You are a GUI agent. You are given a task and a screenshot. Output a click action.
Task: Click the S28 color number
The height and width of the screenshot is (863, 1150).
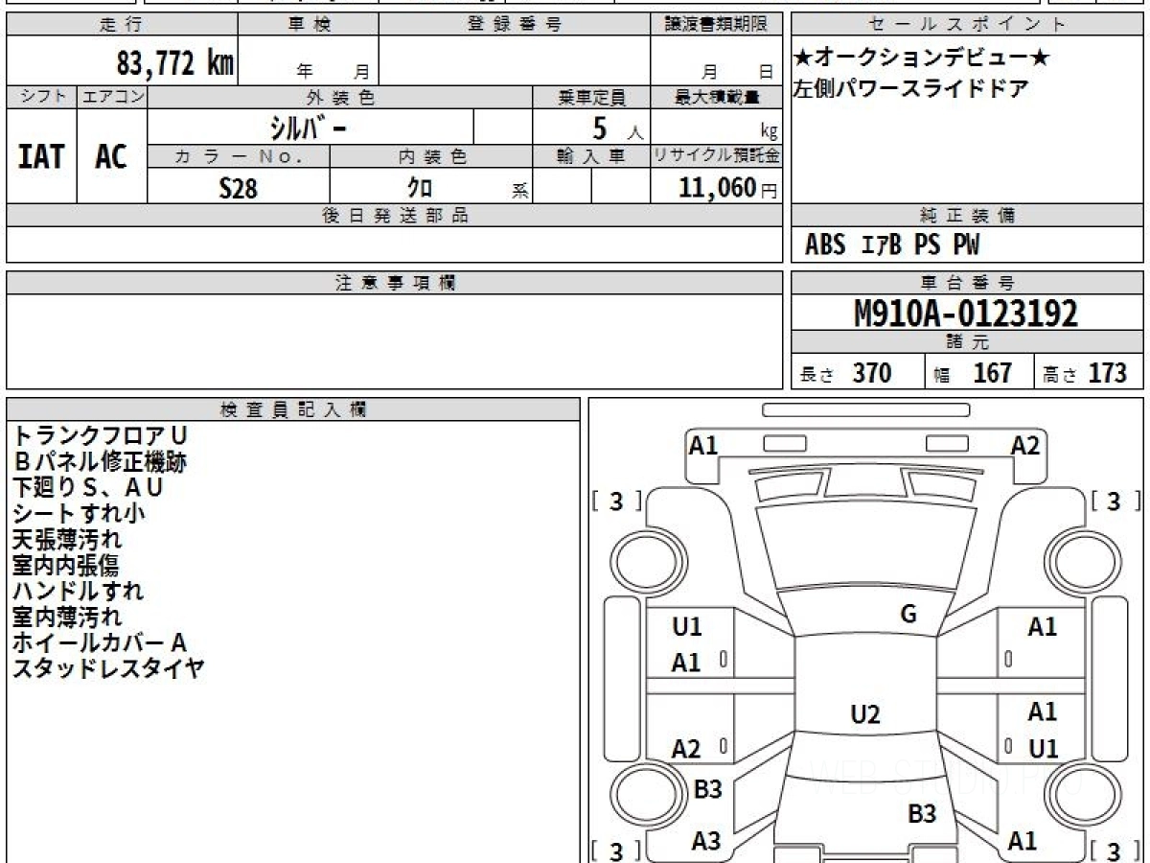[x=238, y=188]
